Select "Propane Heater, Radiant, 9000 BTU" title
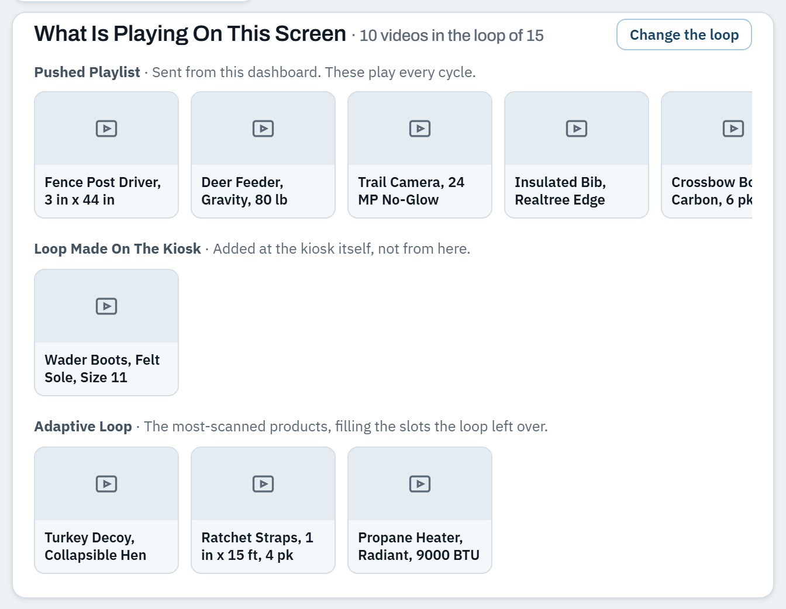The image size is (786, 609). (x=419, y=546)
